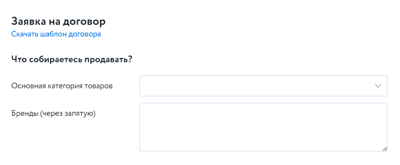
Task: Click the Заявка на договор heading
Action: [x=58, y=22]
